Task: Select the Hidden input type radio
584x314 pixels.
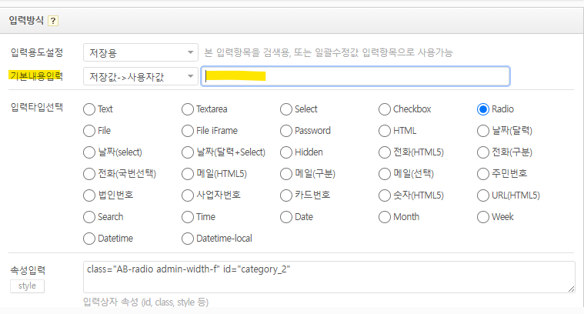Action: point(286,152)
